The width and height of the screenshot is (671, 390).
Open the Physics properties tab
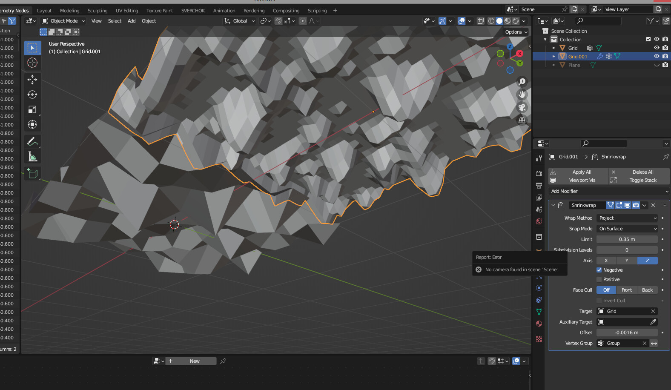pyautogui.click(x=539, y=288)
